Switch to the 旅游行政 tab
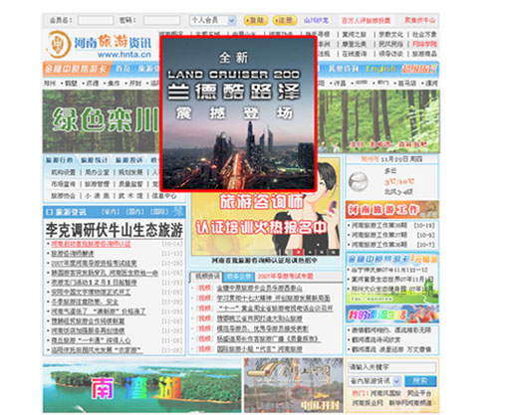This screenshot has height=415, width=506. click(x=59, y=160)
